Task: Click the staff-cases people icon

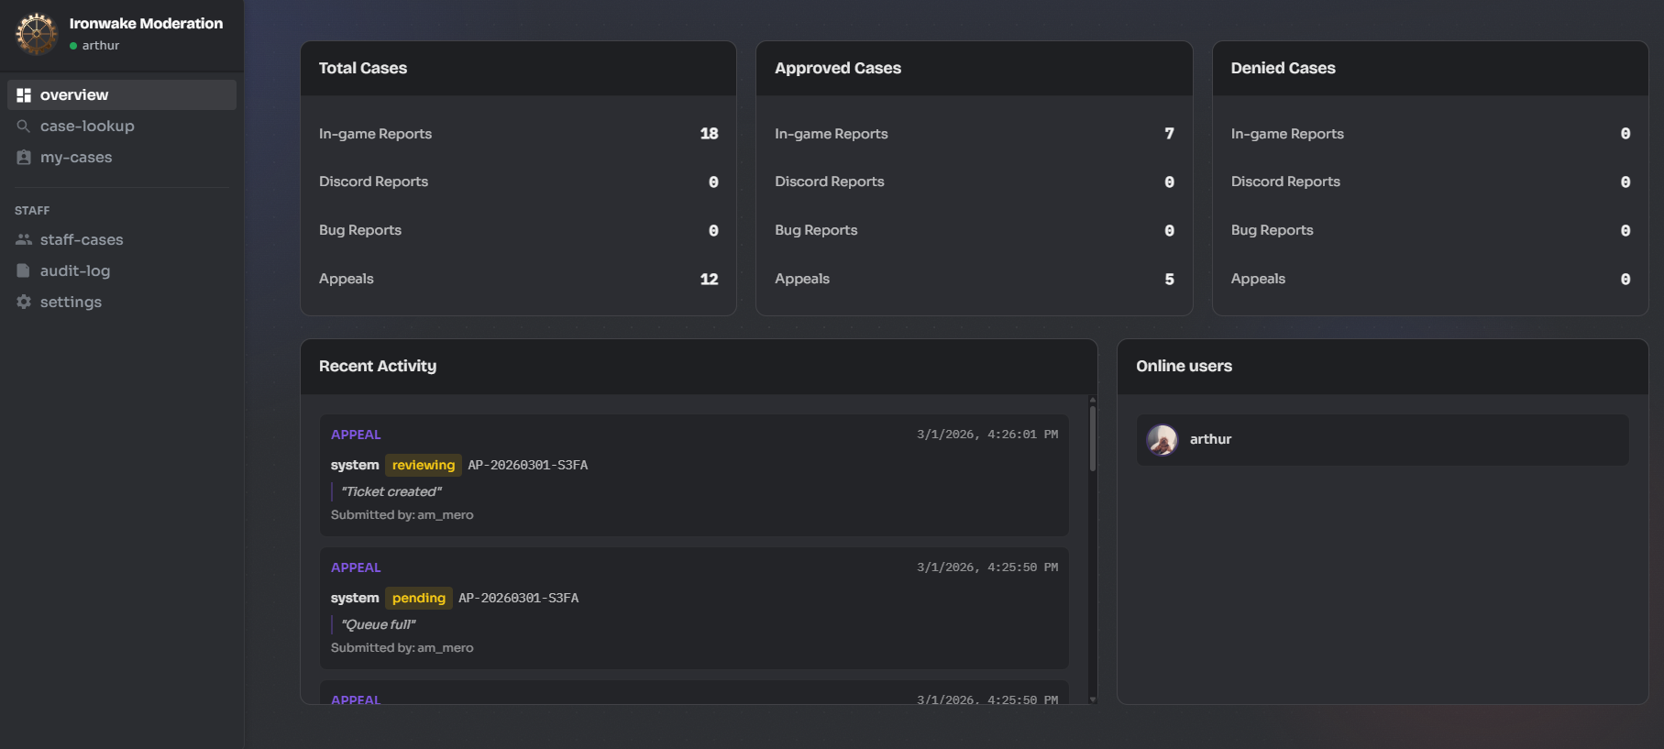Action: point(24,240)
